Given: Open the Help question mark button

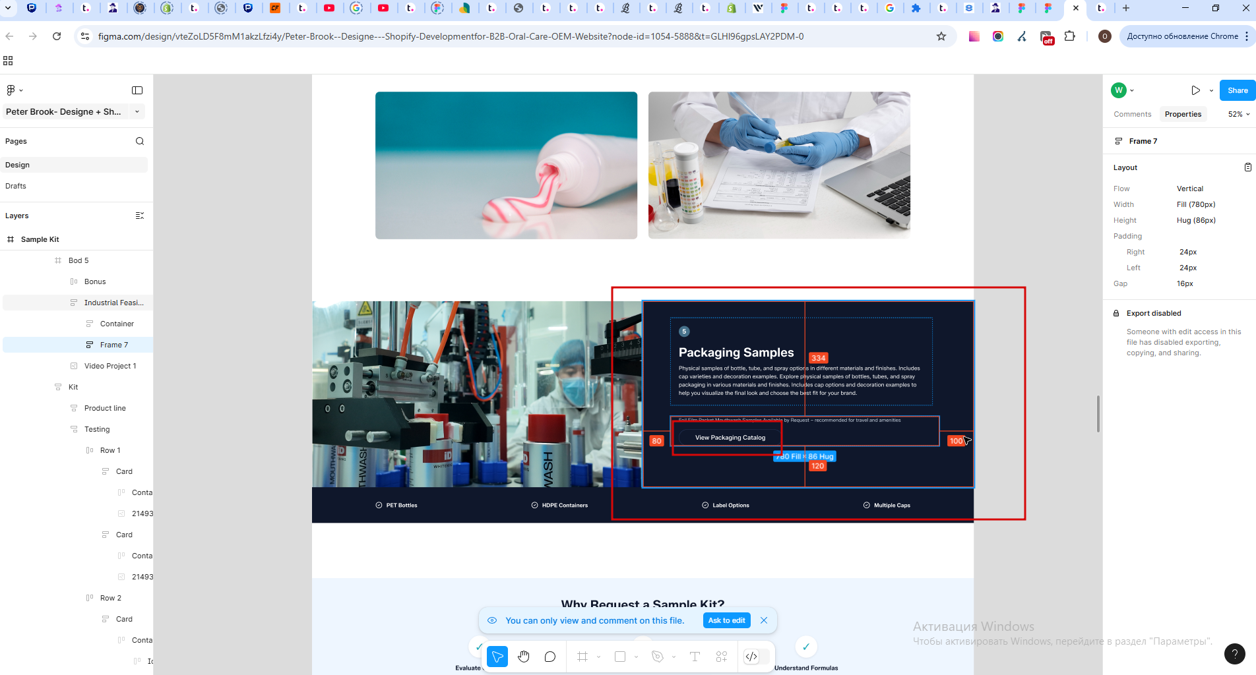Looking at the screenshot, I should pos(1234,654).
